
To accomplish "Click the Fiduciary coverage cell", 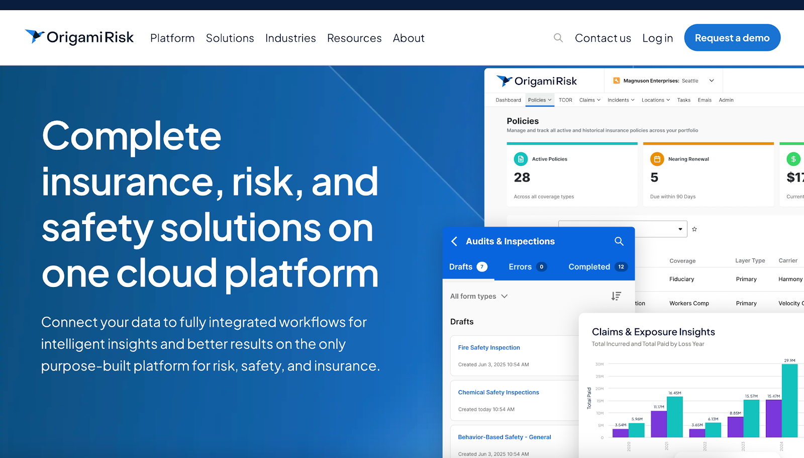I will pos(681,279).
